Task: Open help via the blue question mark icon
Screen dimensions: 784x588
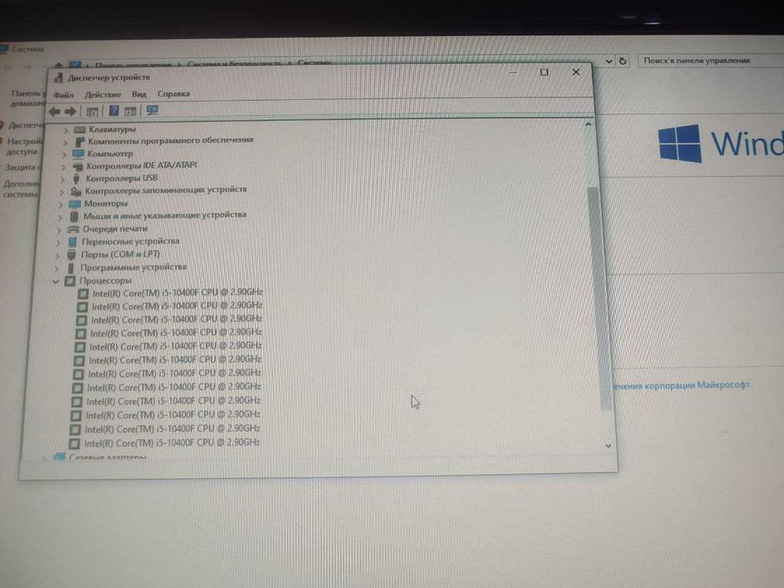Action: tap(114, 111)
